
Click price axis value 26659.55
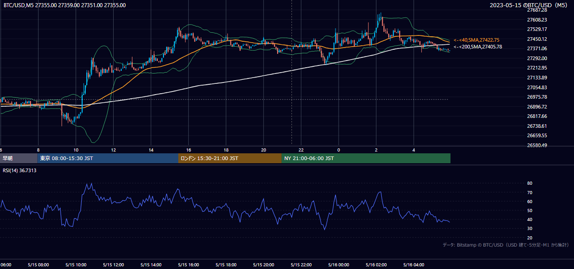click(x=537, y=135)
